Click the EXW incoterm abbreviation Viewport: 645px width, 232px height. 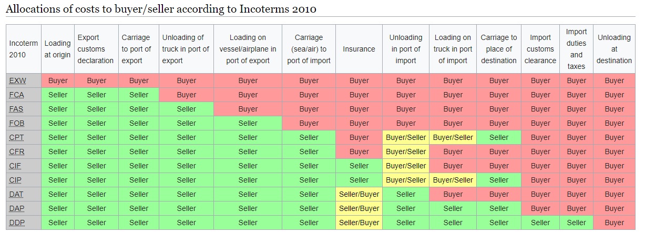pyautogui.click(x=17, y=81)
